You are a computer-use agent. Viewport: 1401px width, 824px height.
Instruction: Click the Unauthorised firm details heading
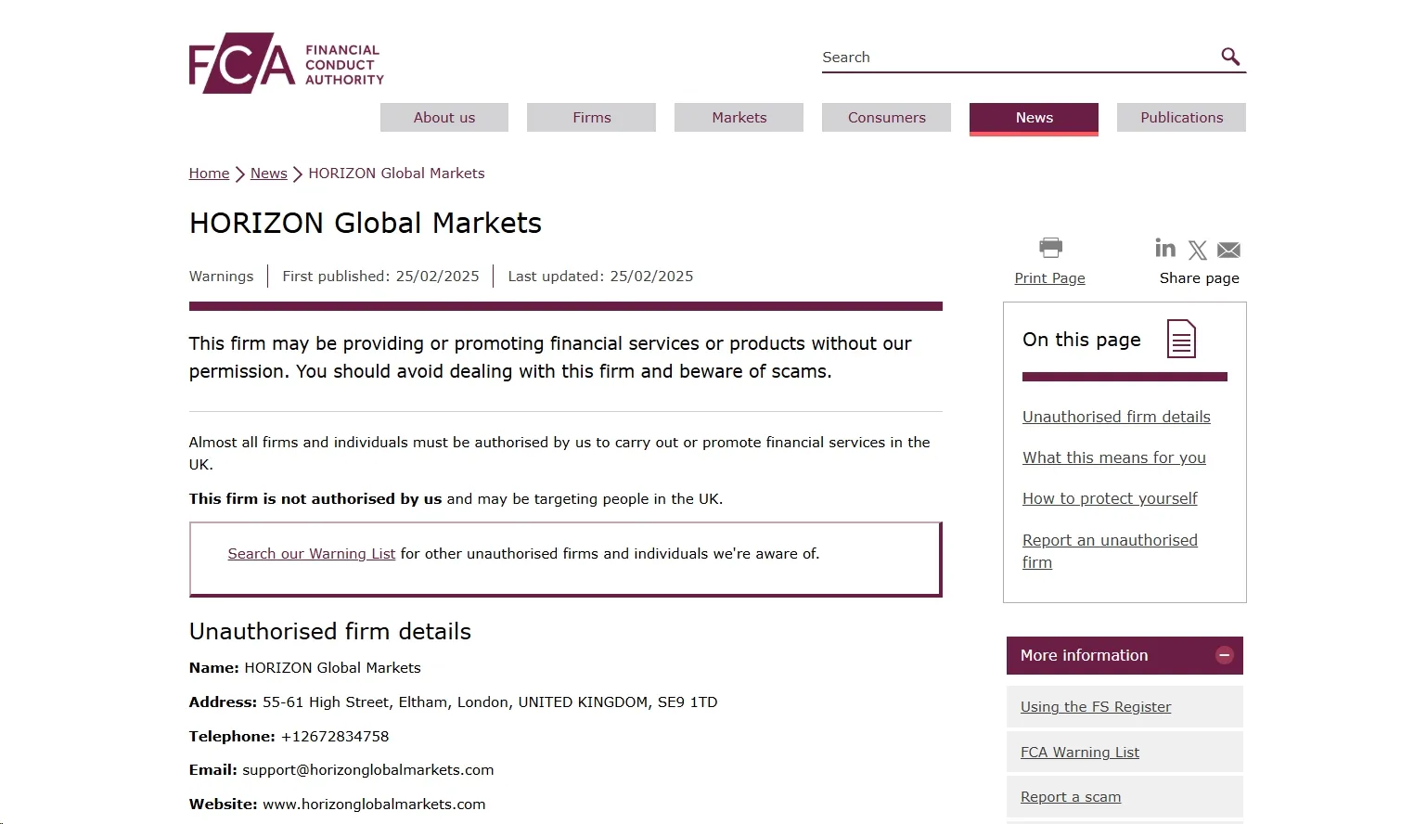(330, 632)
